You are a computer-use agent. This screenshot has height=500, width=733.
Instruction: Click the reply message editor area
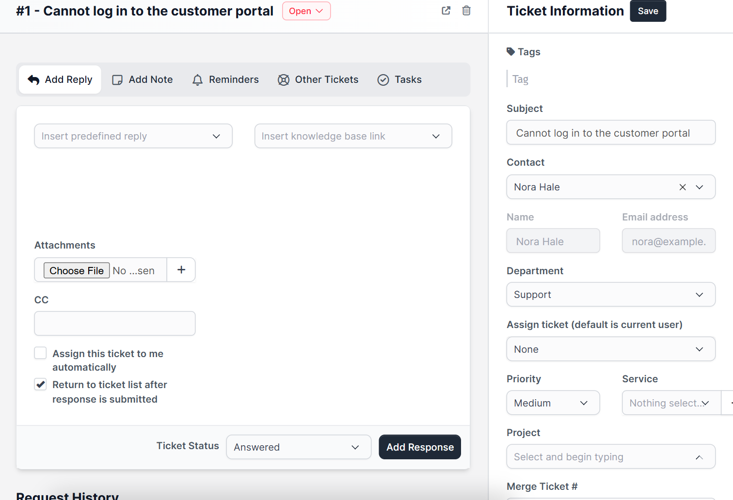tap(243, 194)
